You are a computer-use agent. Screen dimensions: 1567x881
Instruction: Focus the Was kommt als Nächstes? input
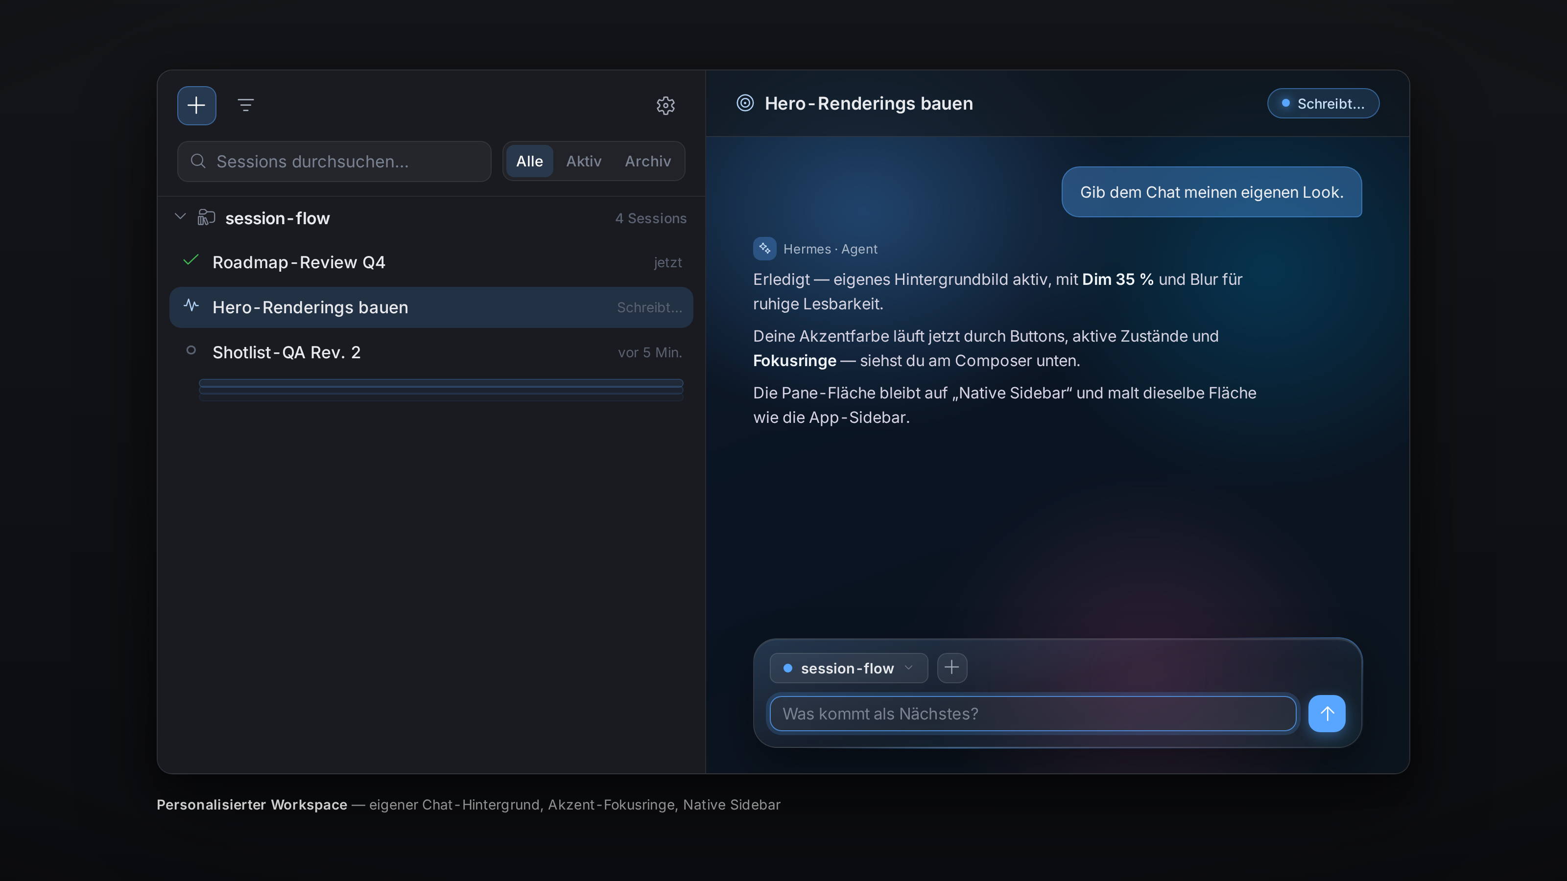[1033, 713]
